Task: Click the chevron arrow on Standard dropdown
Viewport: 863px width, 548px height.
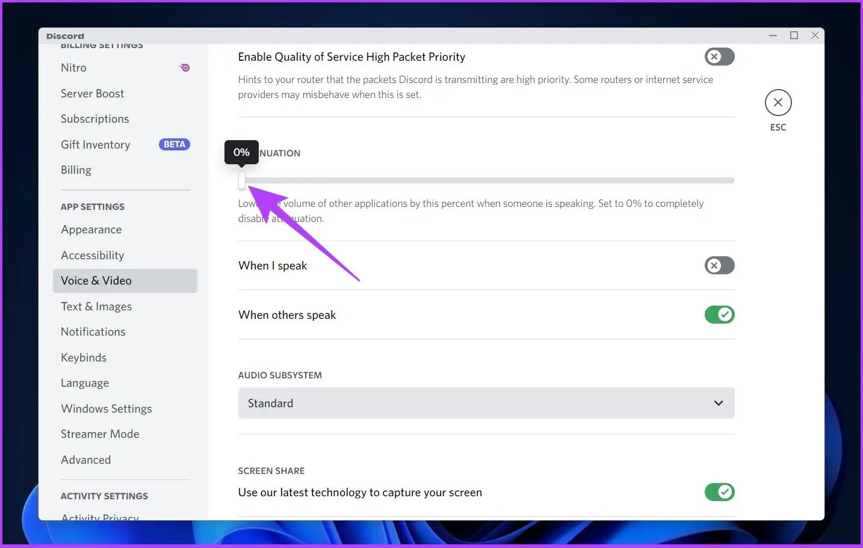Action: (718, 403)
